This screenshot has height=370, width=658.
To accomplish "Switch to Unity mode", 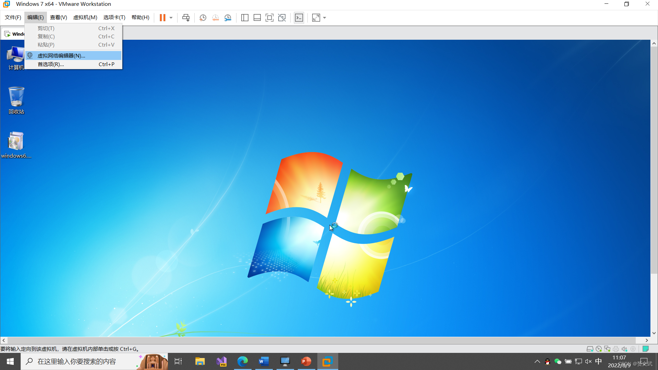I will (282, 17).
